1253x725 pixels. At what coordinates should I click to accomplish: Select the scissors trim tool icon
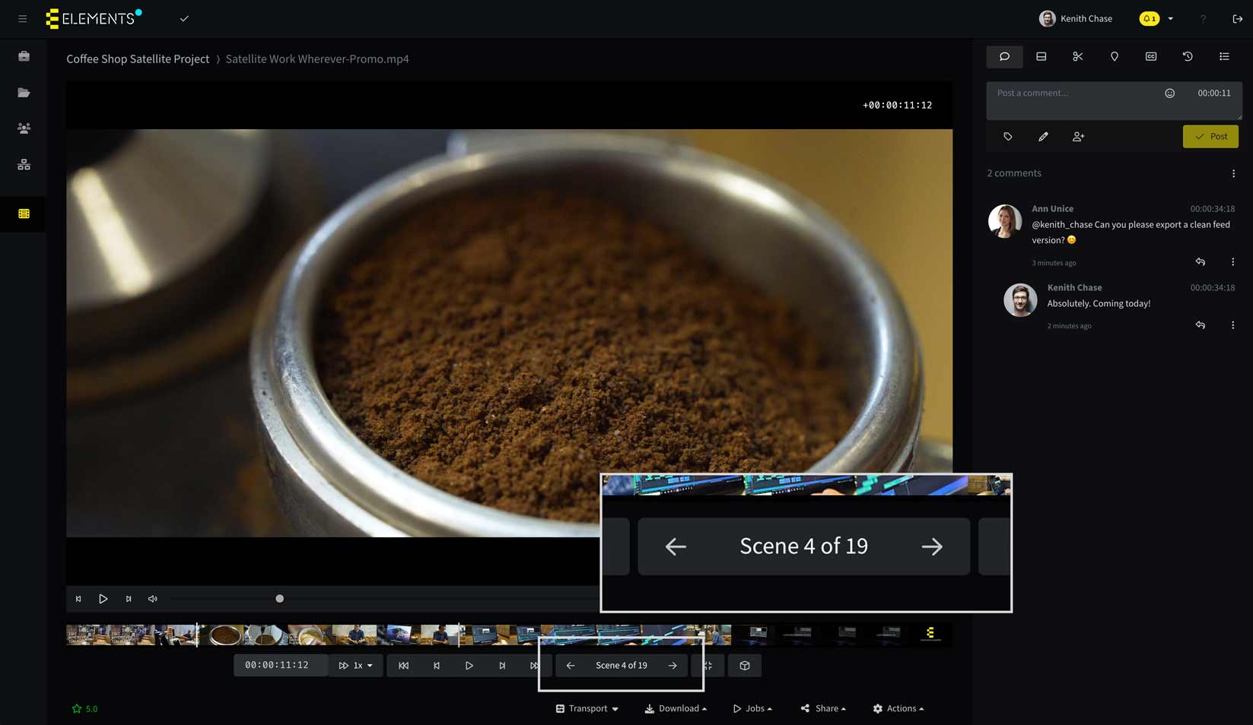1077,56
